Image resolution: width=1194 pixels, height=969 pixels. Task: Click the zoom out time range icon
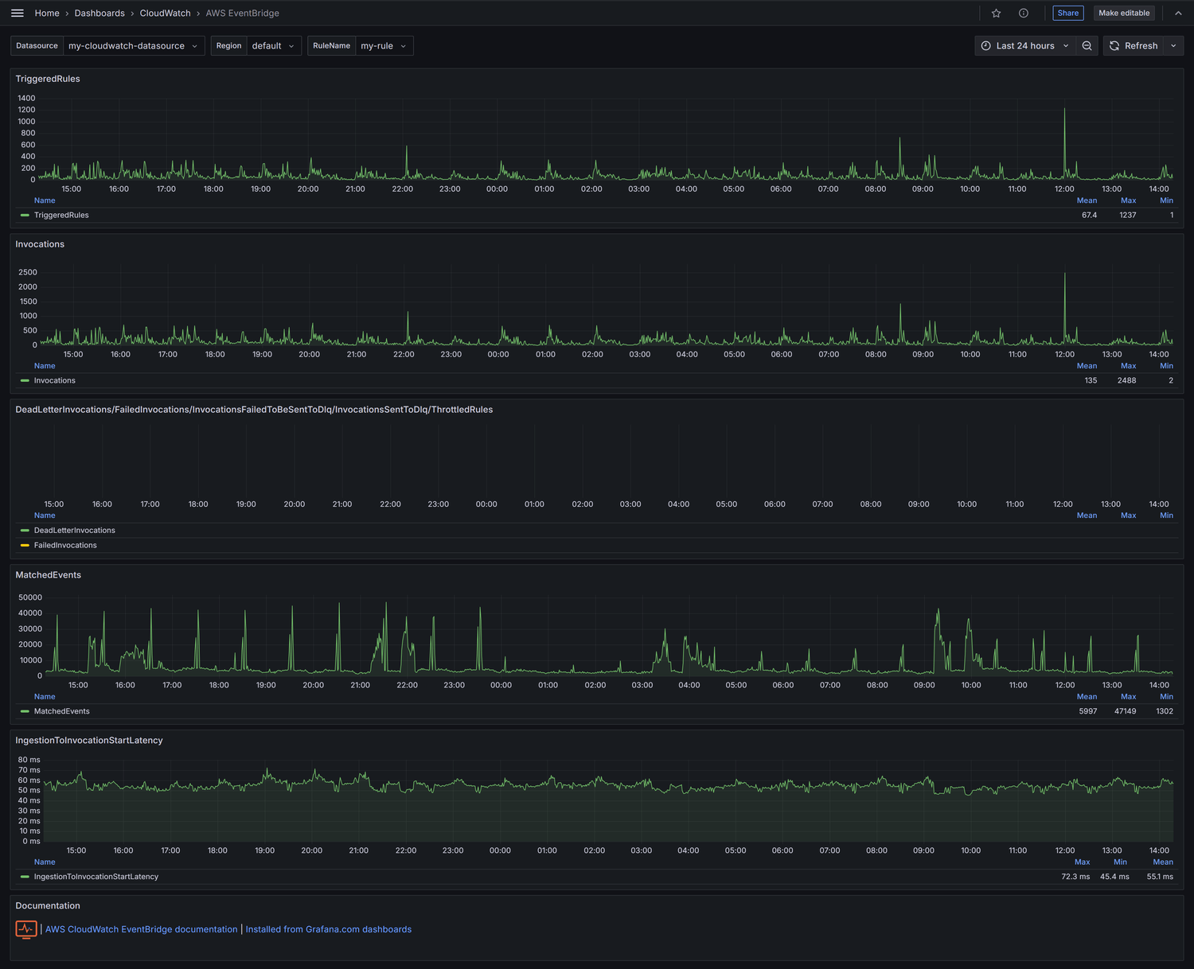pyautogui.click(x=1087, y=46)
